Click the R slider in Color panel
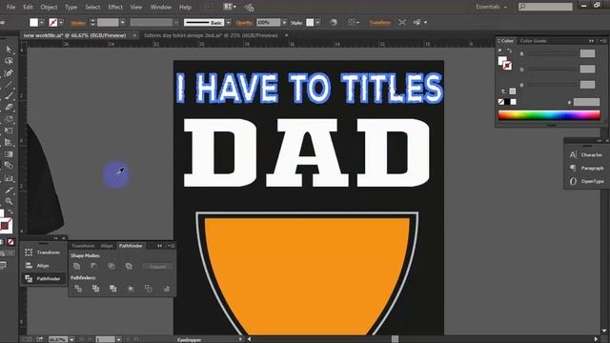Viewport: 610px width, 343px height. pos(553,53)
